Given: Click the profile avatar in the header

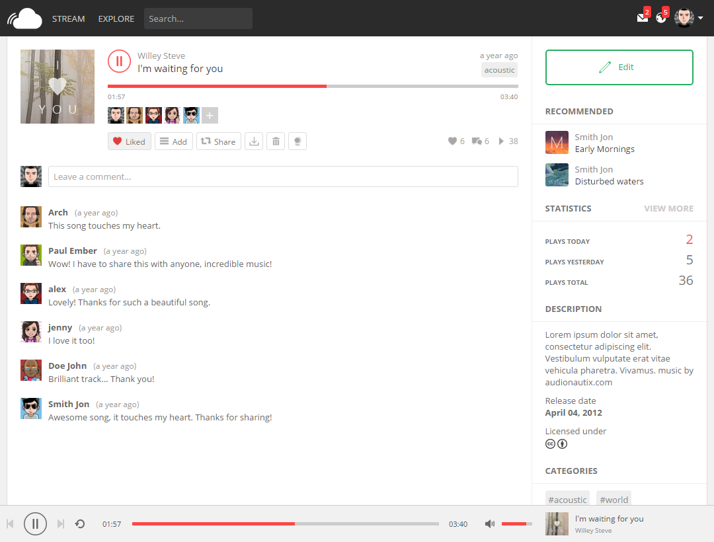Looking at the screenshot, I should [x=684, y=19].
